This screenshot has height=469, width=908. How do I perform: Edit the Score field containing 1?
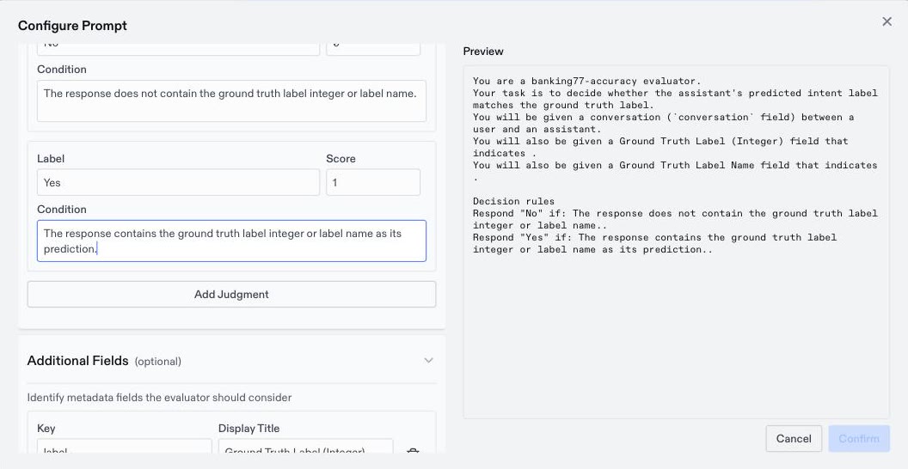tap(373, 183)
